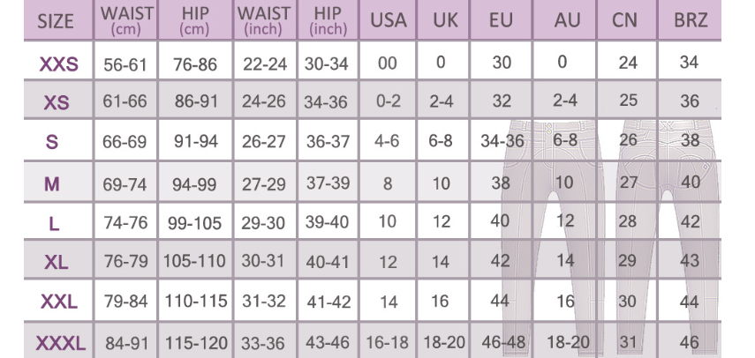Click the XS size row label
755x358 pixels.
57,103
